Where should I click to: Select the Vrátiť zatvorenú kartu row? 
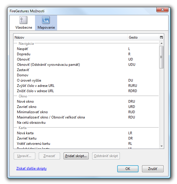86,144
